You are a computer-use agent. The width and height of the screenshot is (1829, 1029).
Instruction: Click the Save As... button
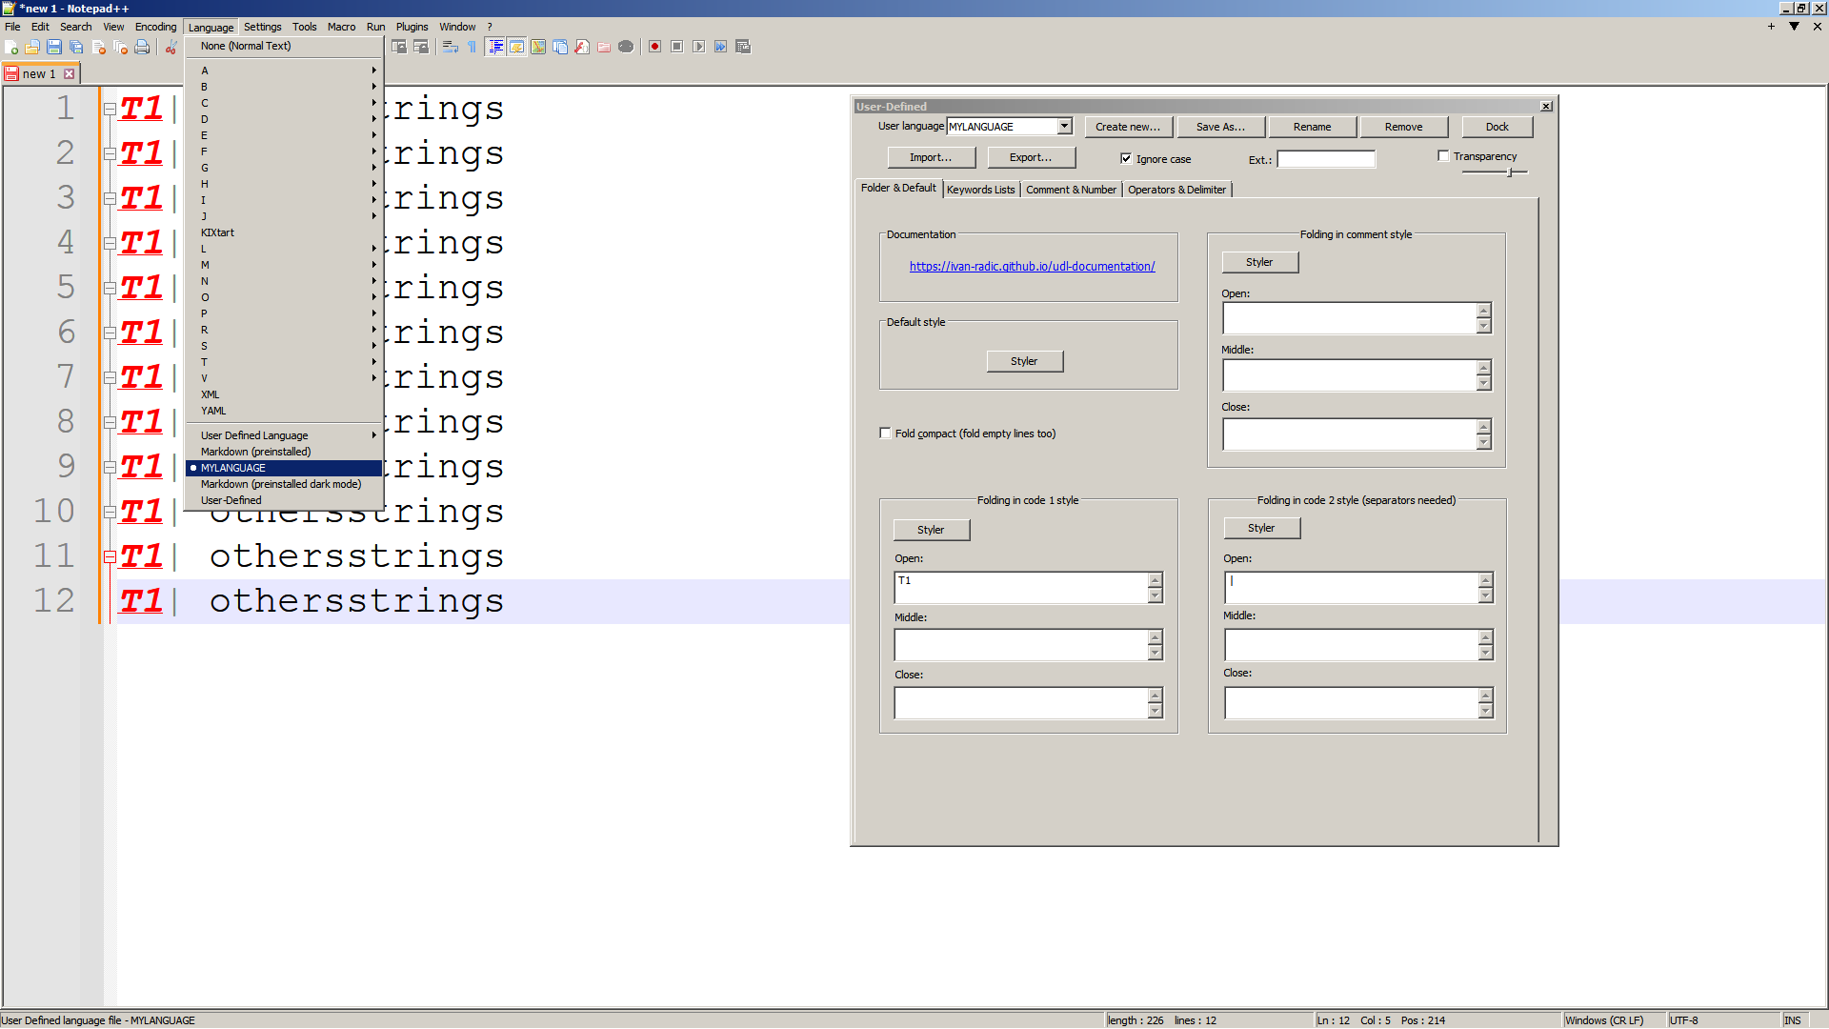1220,127
